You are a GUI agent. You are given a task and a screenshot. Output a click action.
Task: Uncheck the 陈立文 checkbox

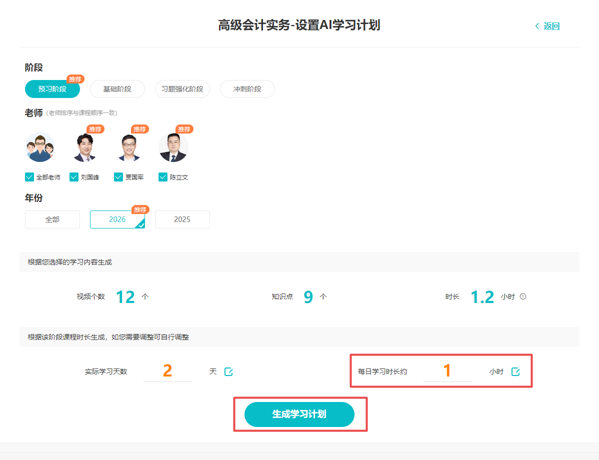(x=163, y=177)
